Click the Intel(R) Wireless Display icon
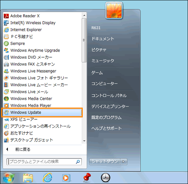This screenshot has width=188, height=184. [x=6, y=23]
